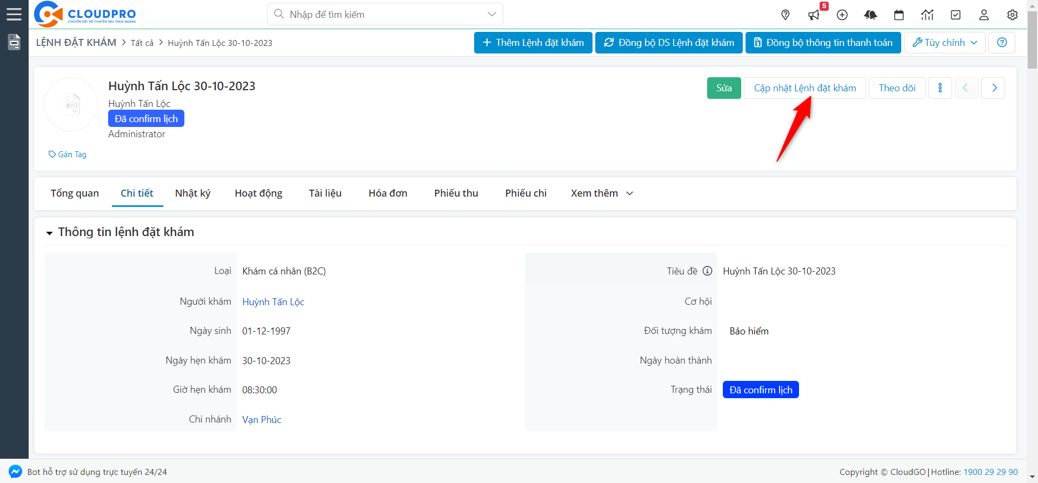Click Đồng bộ DS Lệnh đặt khám
This screenshot has width=1038, height=483.
coord(669,43)
